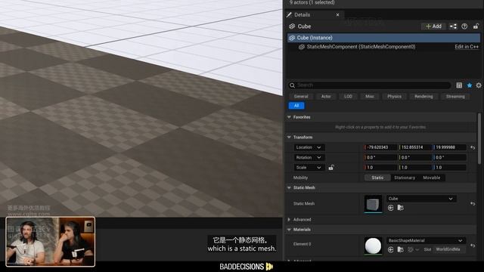Click the Edit in C++ link
484x272 pixels.
click(x=467, y=47)
